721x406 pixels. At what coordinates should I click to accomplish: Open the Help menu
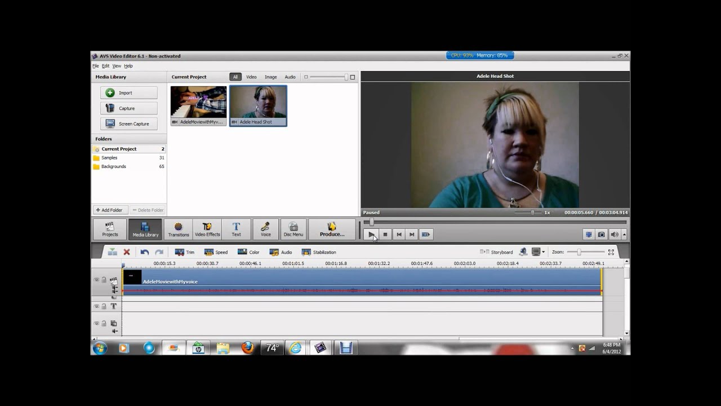pyautogui.click(x=128, y=66)
